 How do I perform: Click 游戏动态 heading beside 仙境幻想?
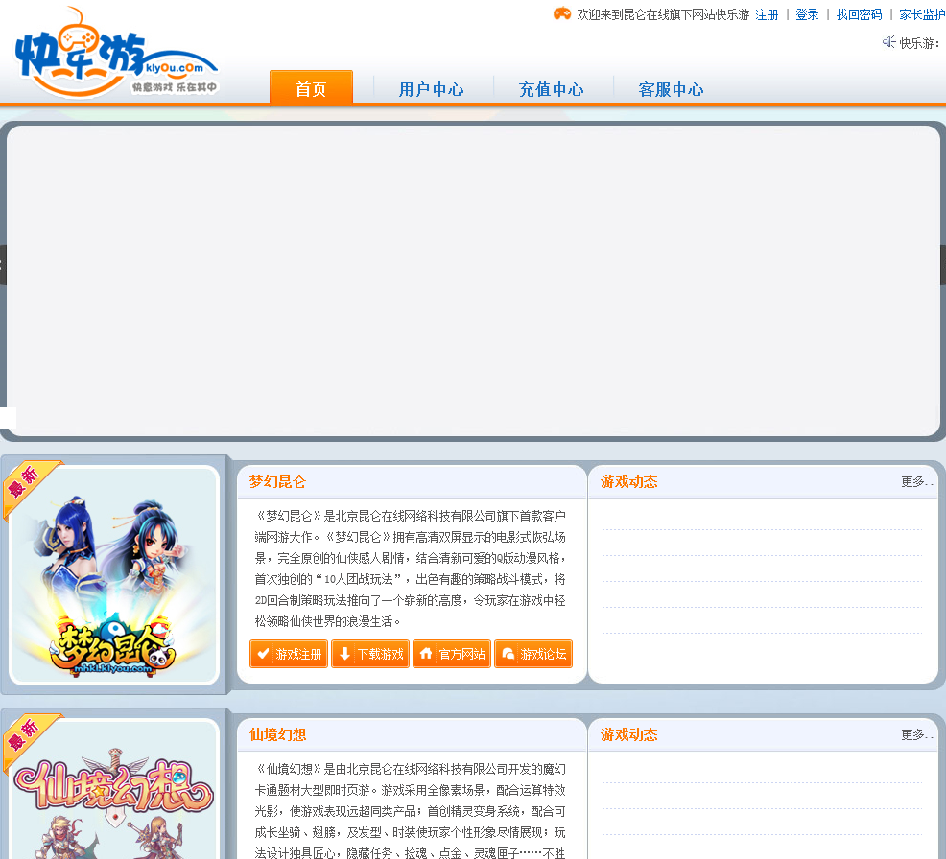pyautogui.click(x=628, y=734)
